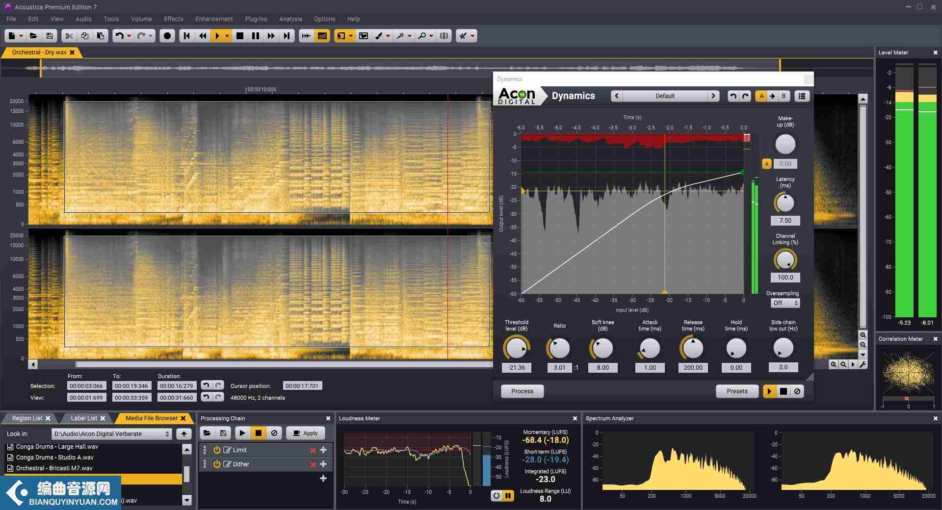Open a file with the folder icon

coord(33,36)
